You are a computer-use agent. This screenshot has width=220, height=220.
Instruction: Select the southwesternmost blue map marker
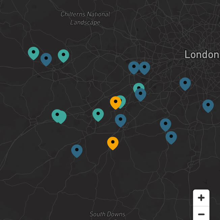click(77, 150)
